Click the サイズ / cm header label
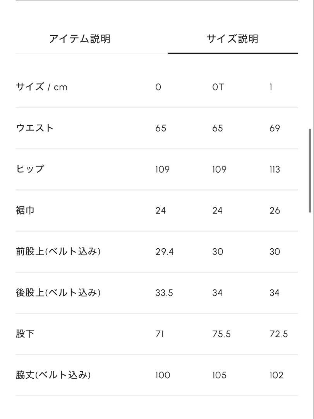Viewport: 314px width, 419px height. (x=41, y=87)
